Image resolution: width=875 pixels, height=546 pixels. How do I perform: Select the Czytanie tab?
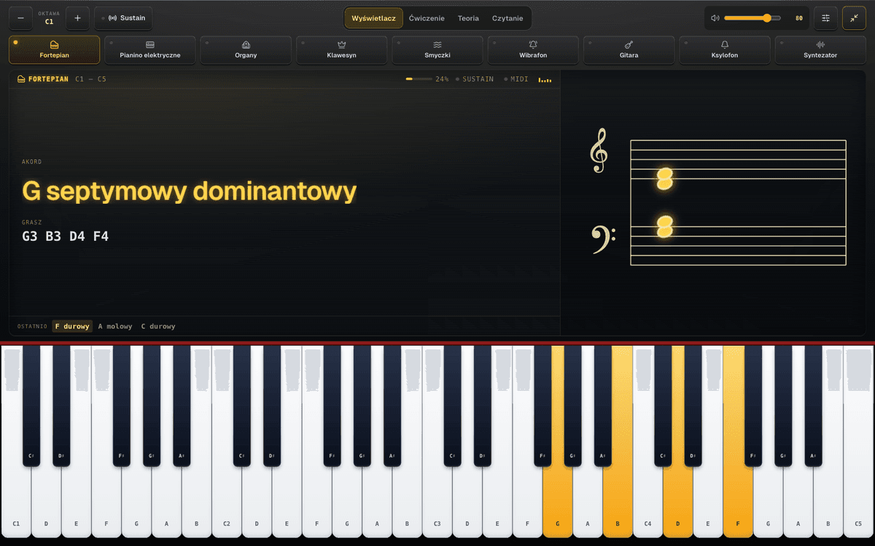pyautogui.click(x=507, y=18)
